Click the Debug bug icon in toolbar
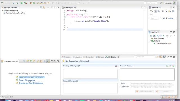Viewport: 180px width, 101px height. click(x=17, y=3)
